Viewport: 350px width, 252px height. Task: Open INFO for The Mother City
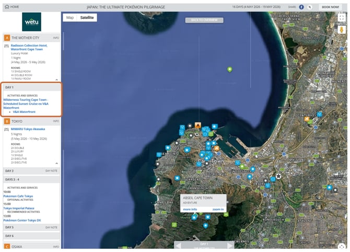[x=56, y=38]
